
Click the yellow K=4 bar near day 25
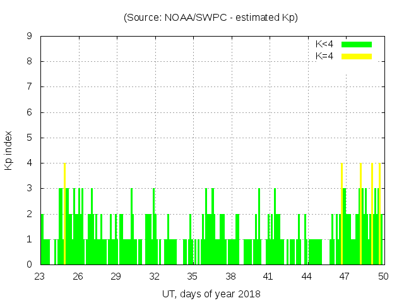click(x=64, y=213)
